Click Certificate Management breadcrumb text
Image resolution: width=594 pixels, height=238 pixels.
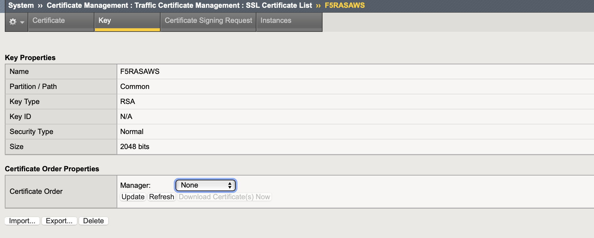pos(87,5)
